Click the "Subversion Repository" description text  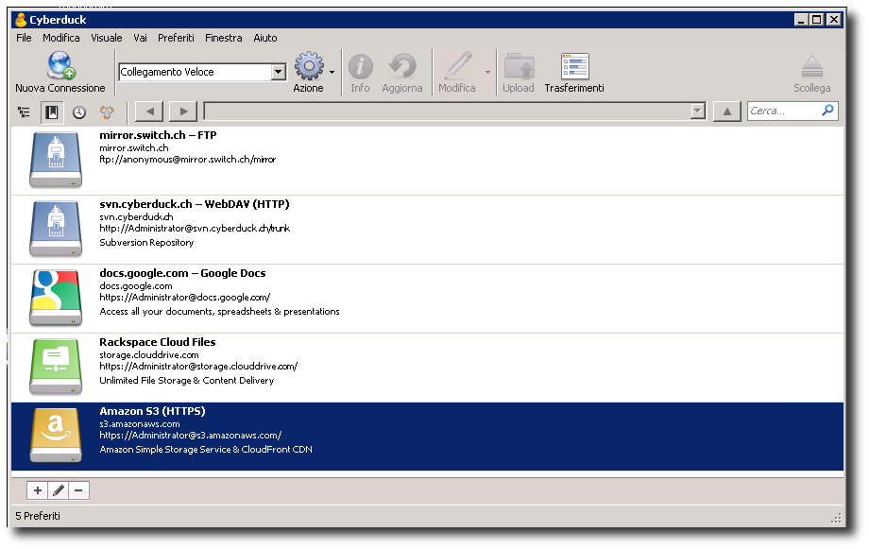pyautogui.click(x=146, y=242)
